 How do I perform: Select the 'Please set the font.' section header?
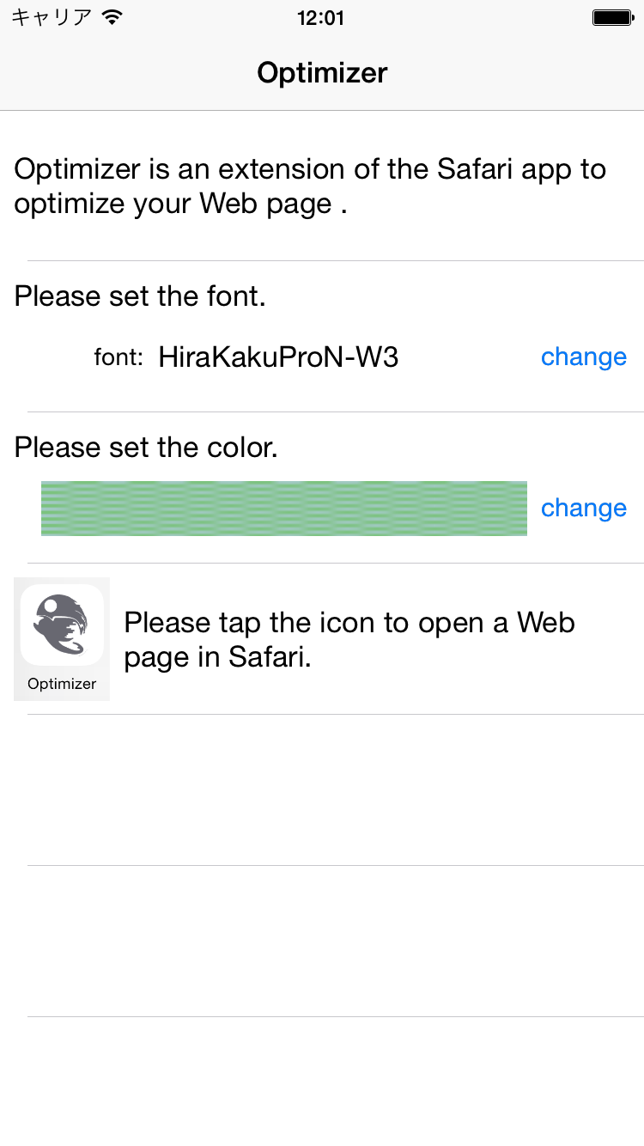point(140,296)
